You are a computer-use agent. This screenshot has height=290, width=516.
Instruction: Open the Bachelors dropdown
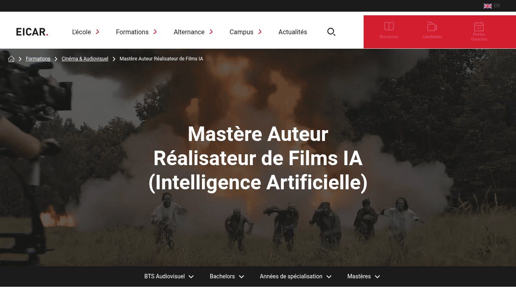(x=227, y=276)
